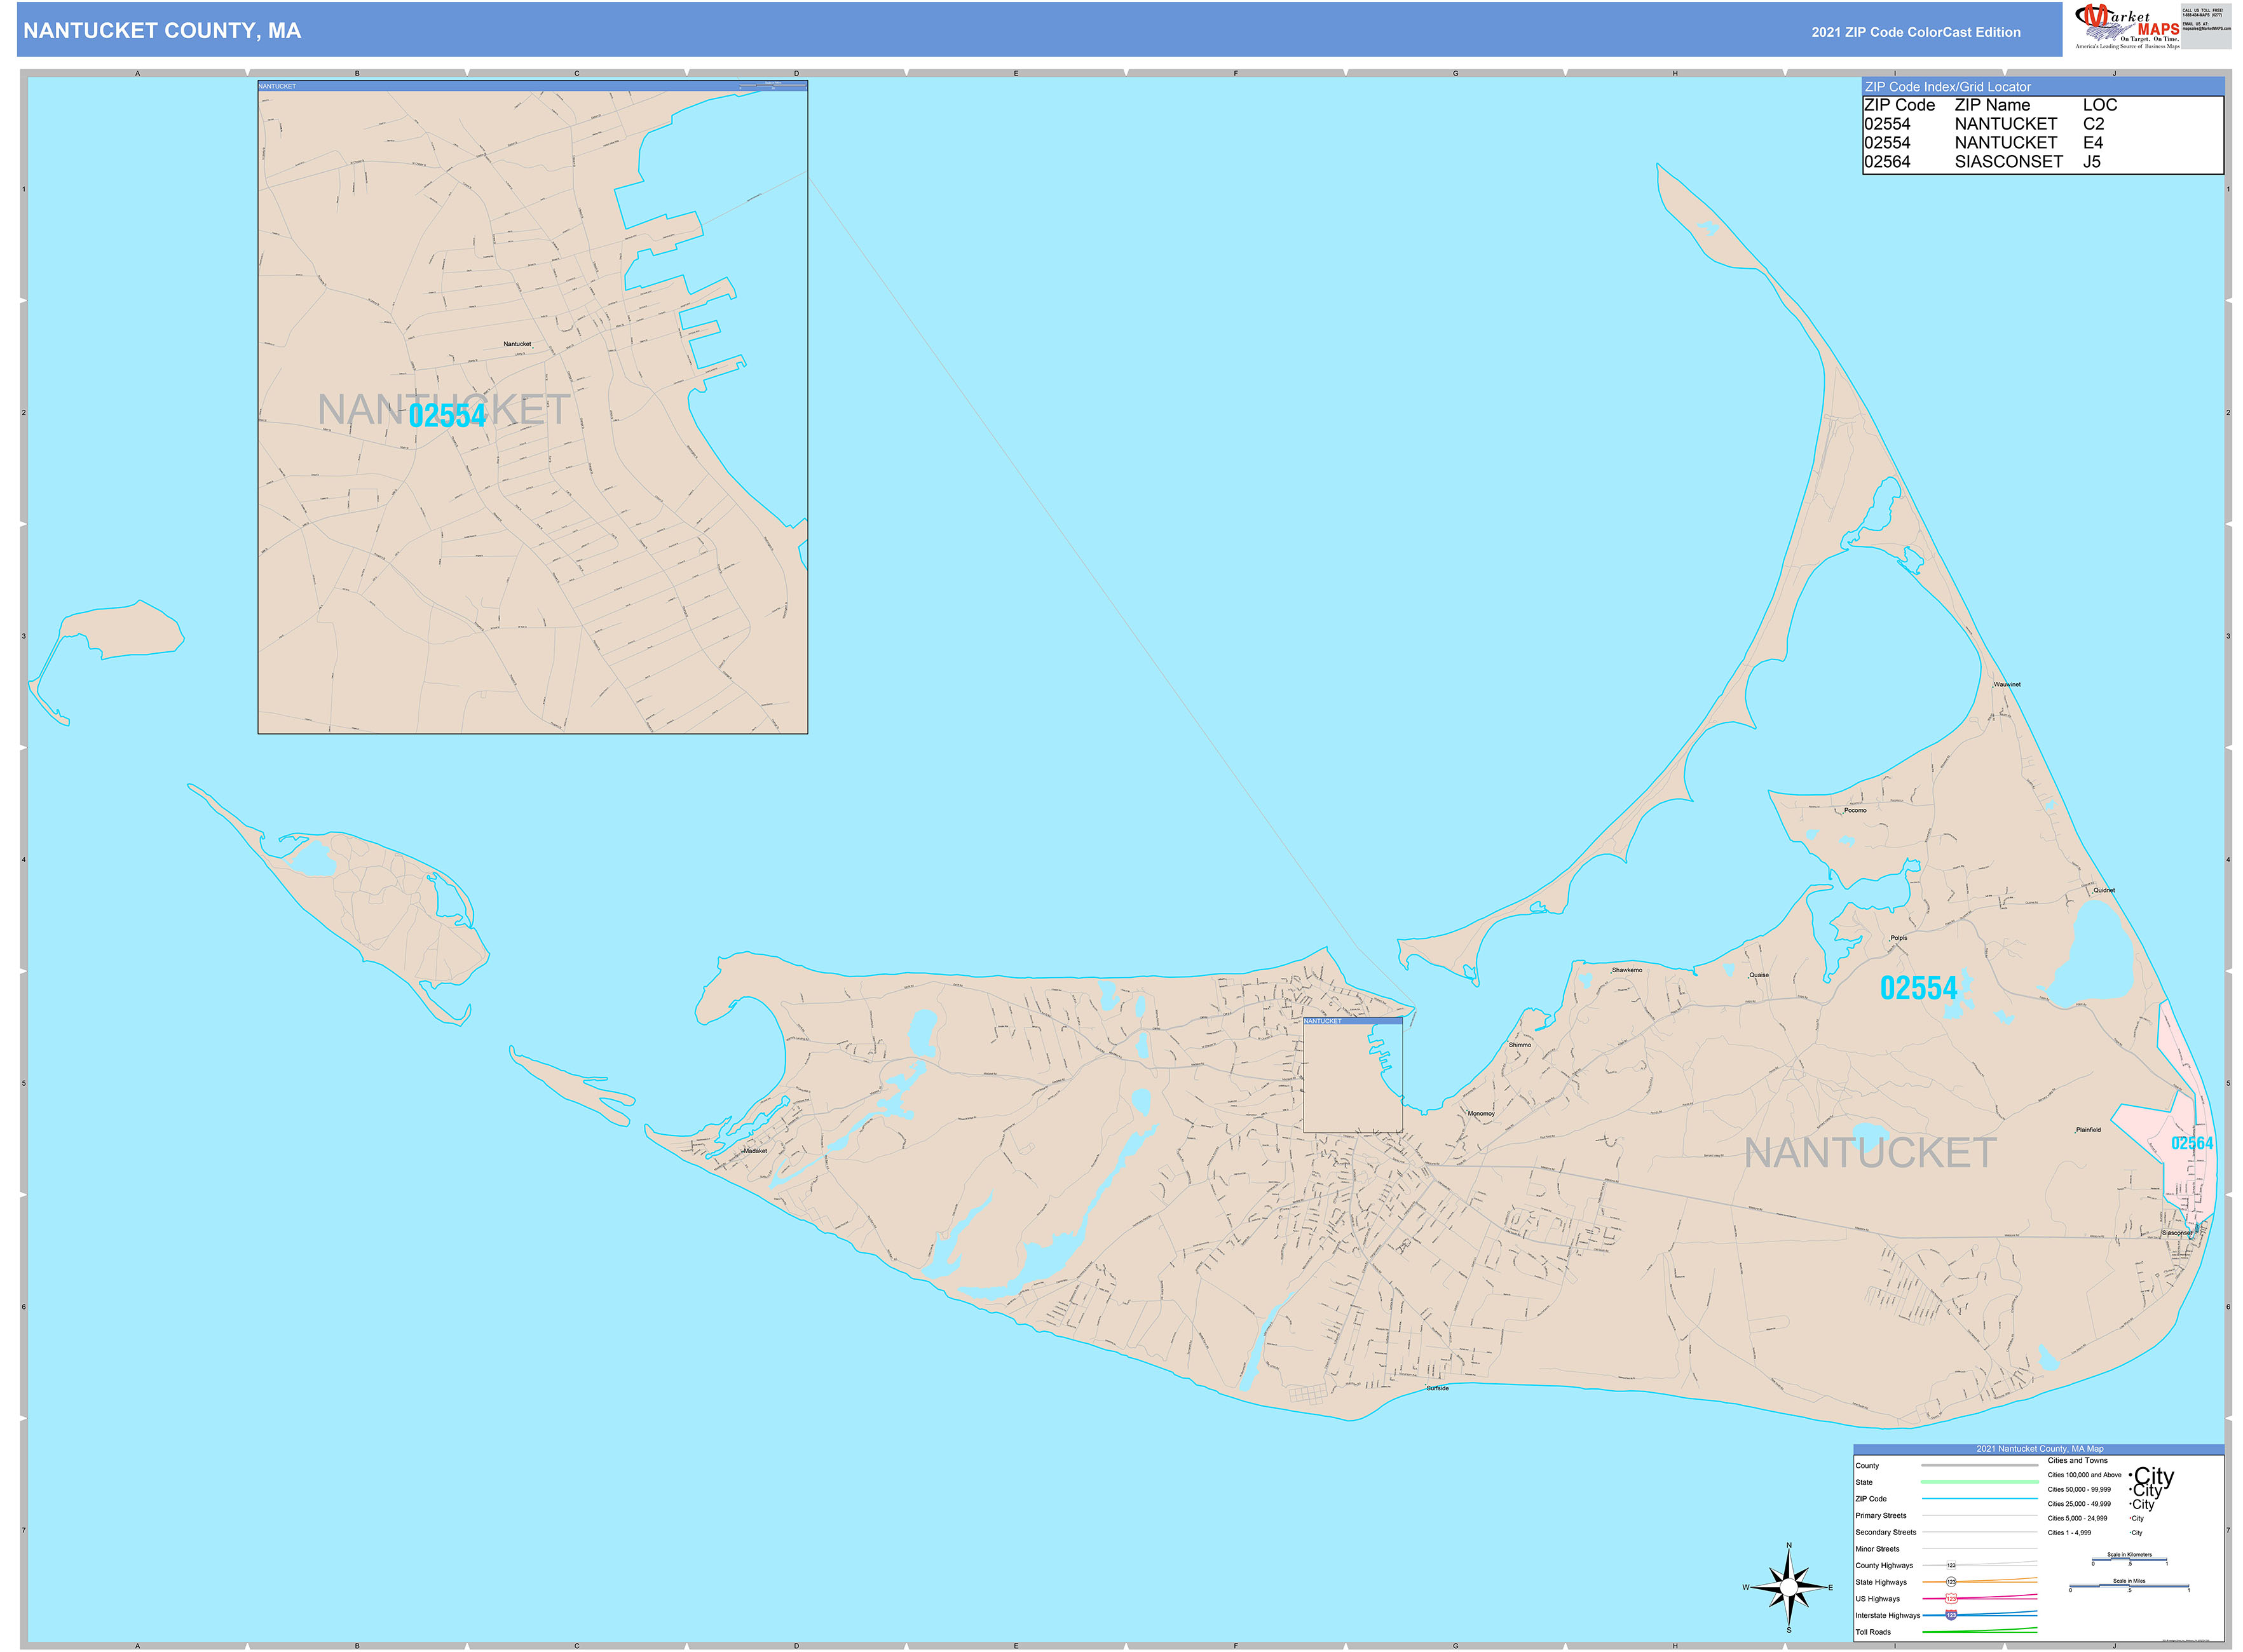Click the Market MAPS logo

(2128, 26)
